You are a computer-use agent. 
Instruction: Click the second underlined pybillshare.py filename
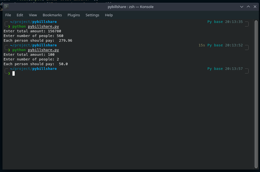click(x=43, y=50)
